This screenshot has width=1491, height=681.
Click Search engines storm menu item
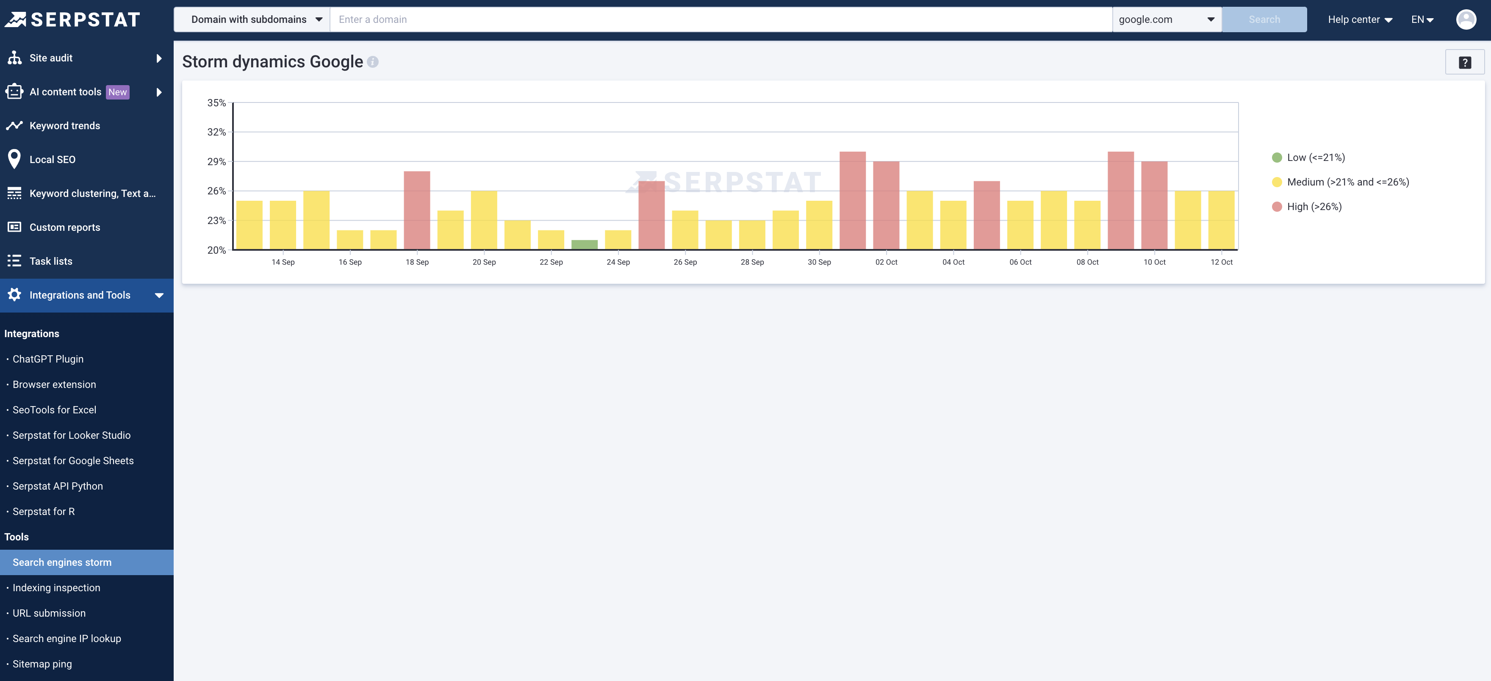click(x=62, y=562)
